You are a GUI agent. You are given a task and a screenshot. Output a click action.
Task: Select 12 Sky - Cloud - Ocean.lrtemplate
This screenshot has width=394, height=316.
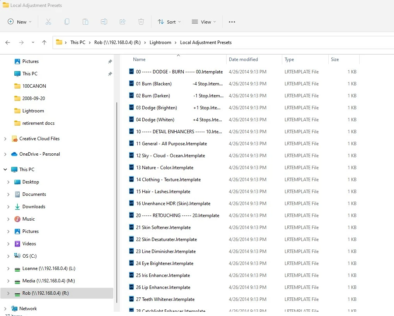(171, 156)
